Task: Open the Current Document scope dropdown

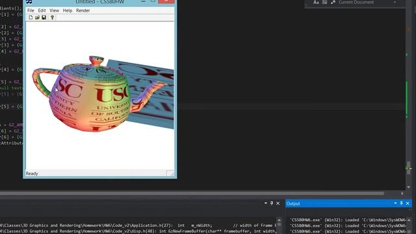Action: pos(395,3)
